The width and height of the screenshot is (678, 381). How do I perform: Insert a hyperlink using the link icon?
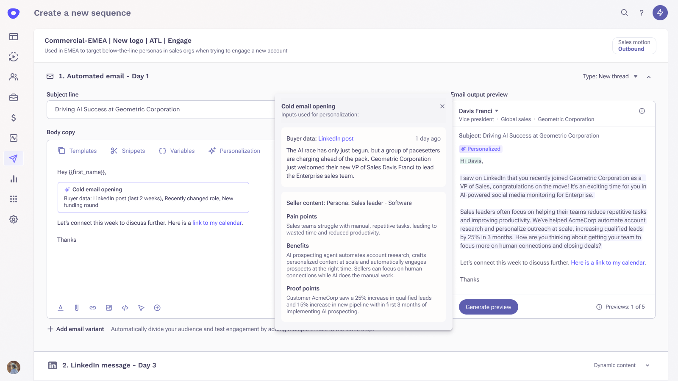click(x=93, y=308)
